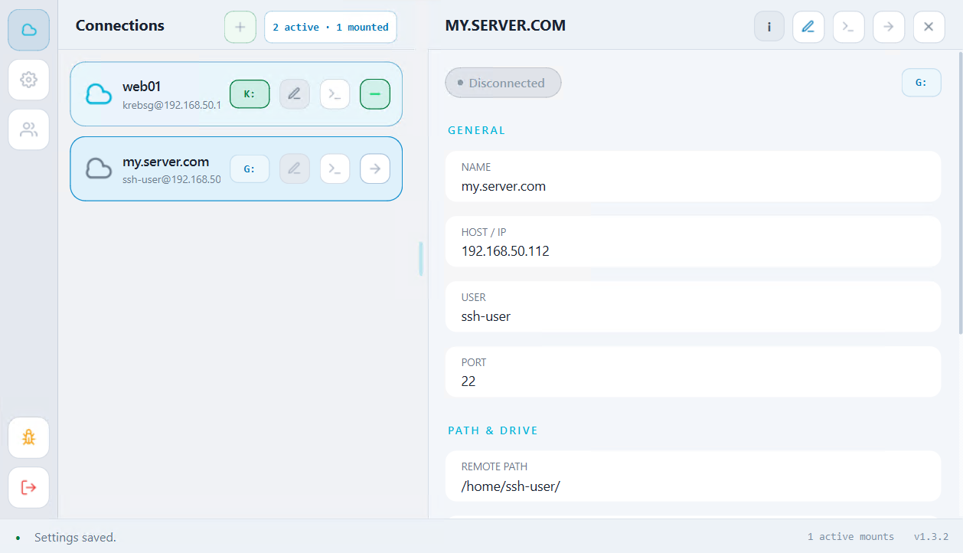This screenshot has height=553, width=963.
Task: Click the PORT field value 22
Action: click(468, 381)
